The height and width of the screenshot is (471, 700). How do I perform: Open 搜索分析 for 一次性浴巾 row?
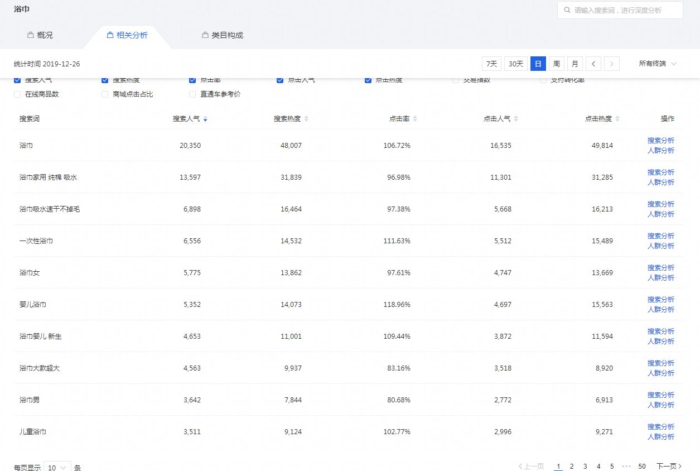pos(660,236)
